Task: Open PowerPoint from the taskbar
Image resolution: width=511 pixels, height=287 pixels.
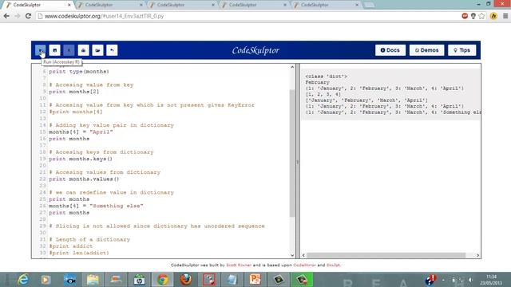Action: [255, 280]
